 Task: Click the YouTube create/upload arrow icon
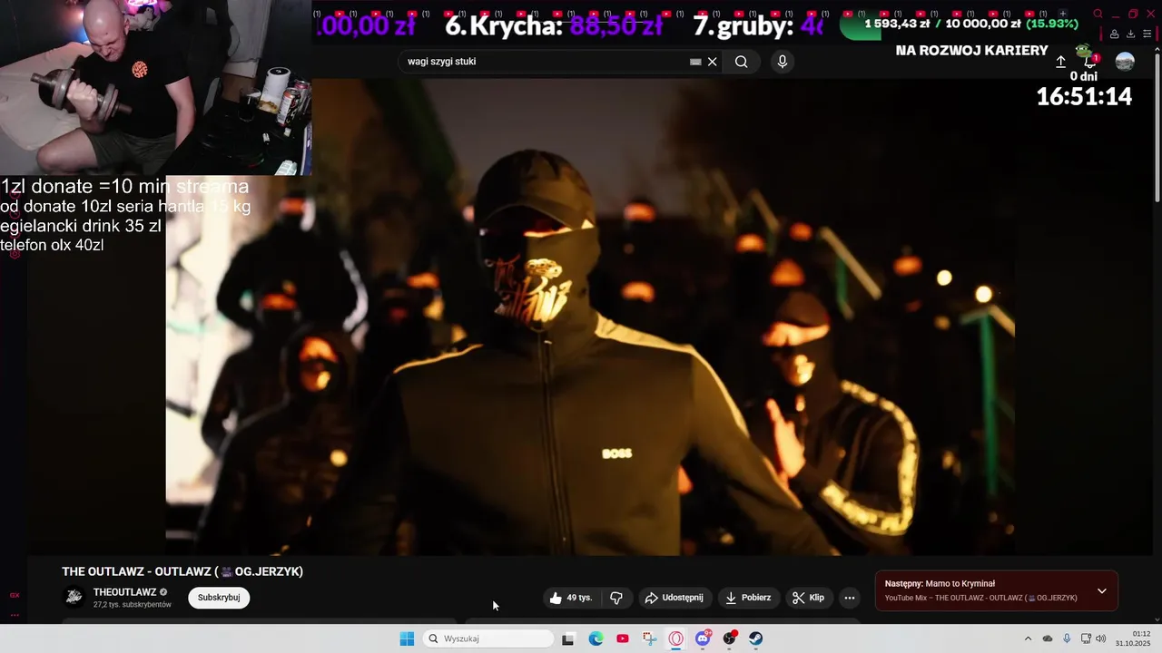point(1060,62)
